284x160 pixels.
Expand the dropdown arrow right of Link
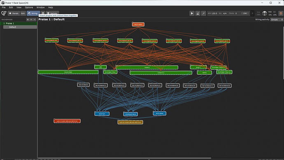coord(252,14)
